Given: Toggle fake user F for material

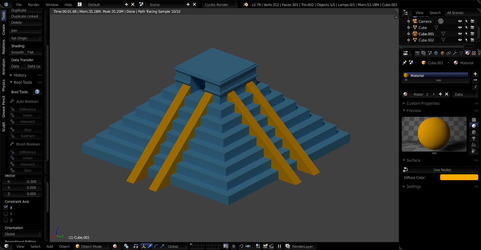Looking at the screenshot, I should 434,94.
